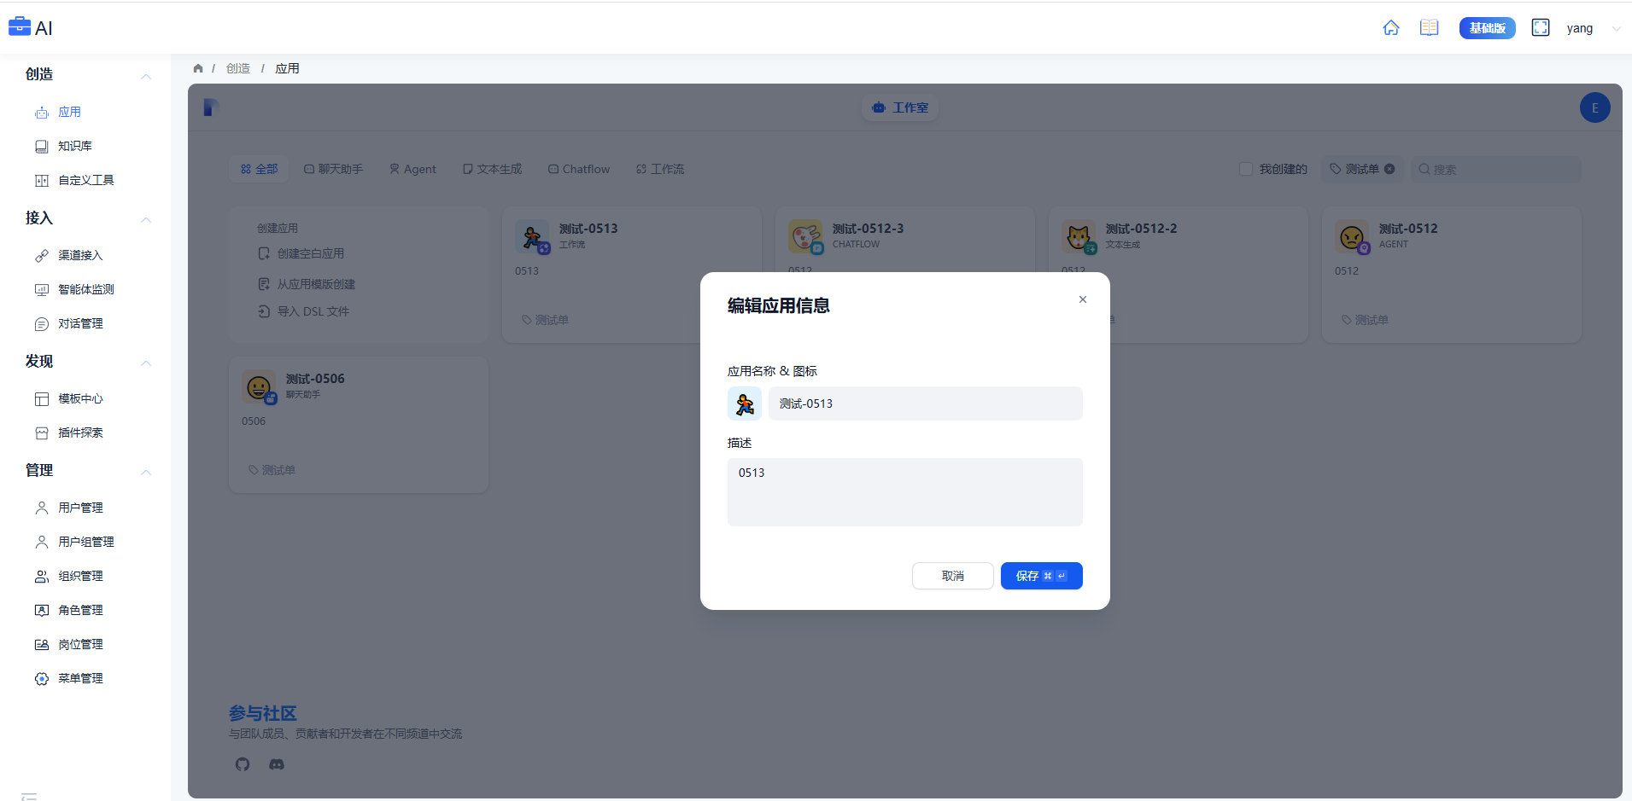The image size is (1632, 801).
Task: Click the 角色管理 sidebar icon
Action: [41, 610]
